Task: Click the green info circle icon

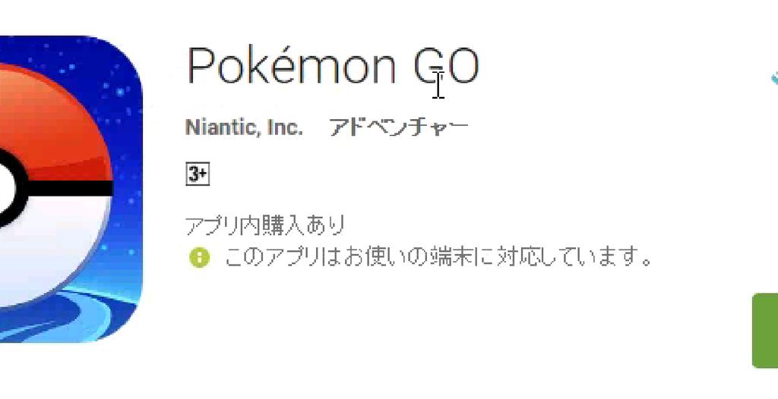Action: pyautogui.click(x=200, y=258)
